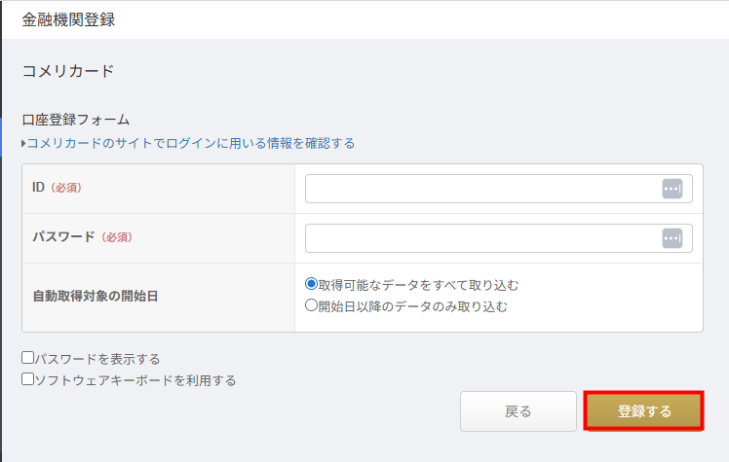
Task: Click the ソフトウェアキーボードを利用する label text
Action: point(135,380)
